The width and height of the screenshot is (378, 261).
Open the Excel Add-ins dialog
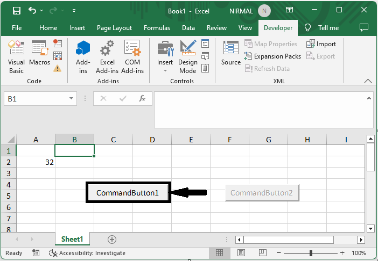click(107, 57)
